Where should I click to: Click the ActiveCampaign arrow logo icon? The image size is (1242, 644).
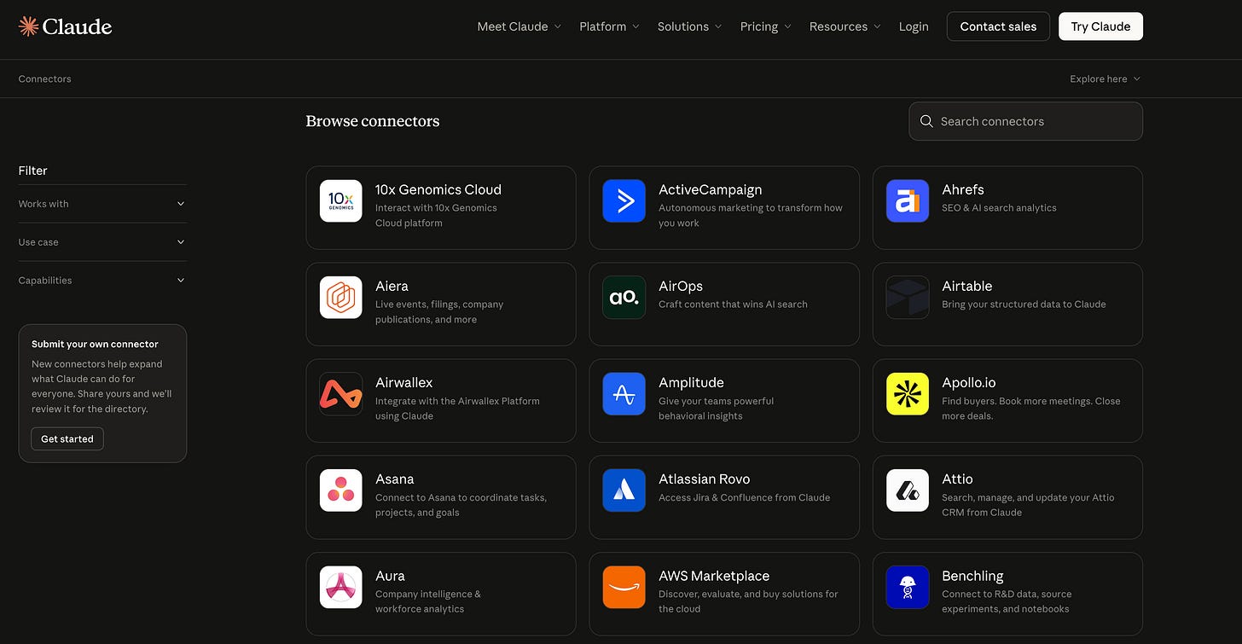[624, 200]
